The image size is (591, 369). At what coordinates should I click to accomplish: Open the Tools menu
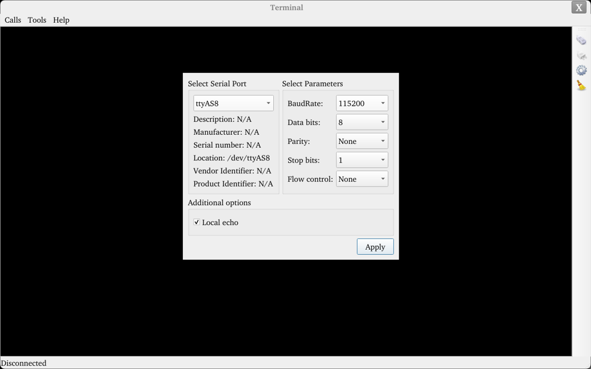(37, 20)
